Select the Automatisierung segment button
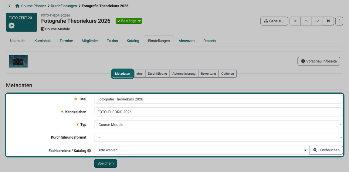The width and height of the screenshot is (349, 172). [x=184, y=74]
